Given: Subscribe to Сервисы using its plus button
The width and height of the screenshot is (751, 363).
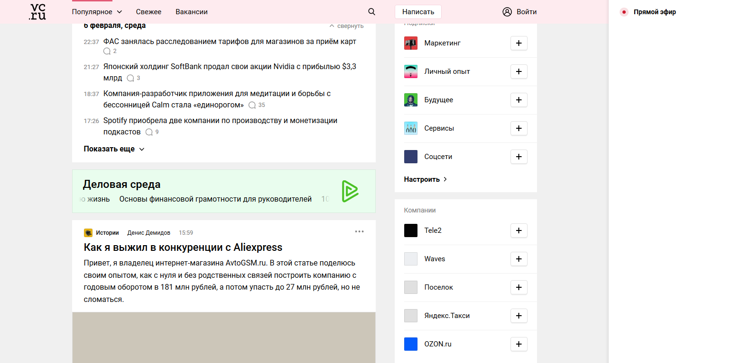Looking at the screenshot, I should [x=519, y=128].
